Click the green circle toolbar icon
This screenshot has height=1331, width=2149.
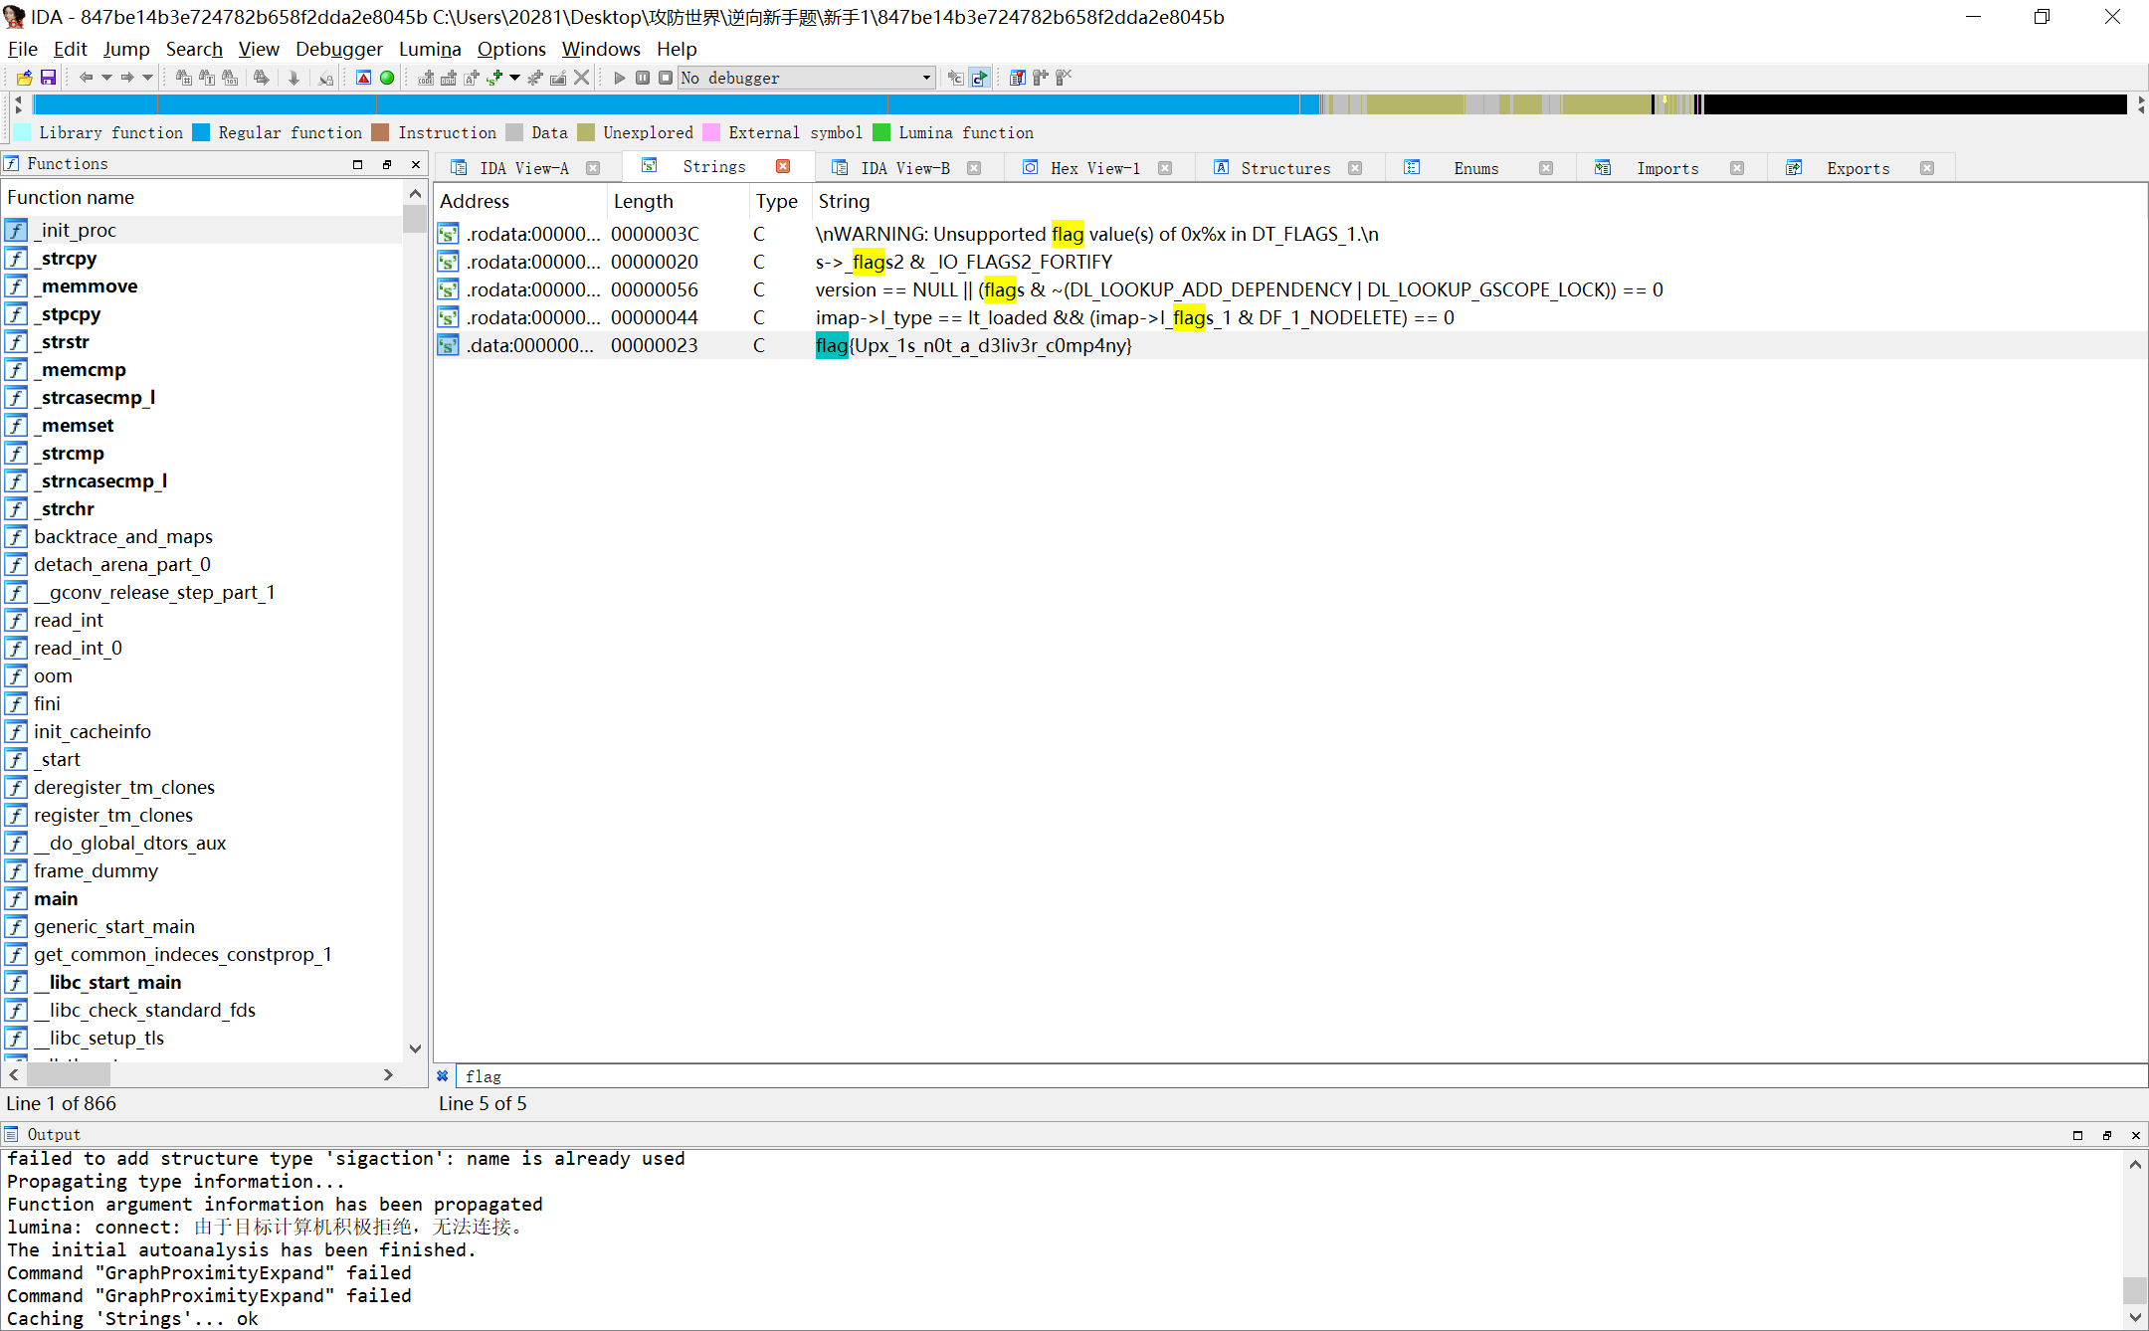pyautogui.click(x=387, y=78)
